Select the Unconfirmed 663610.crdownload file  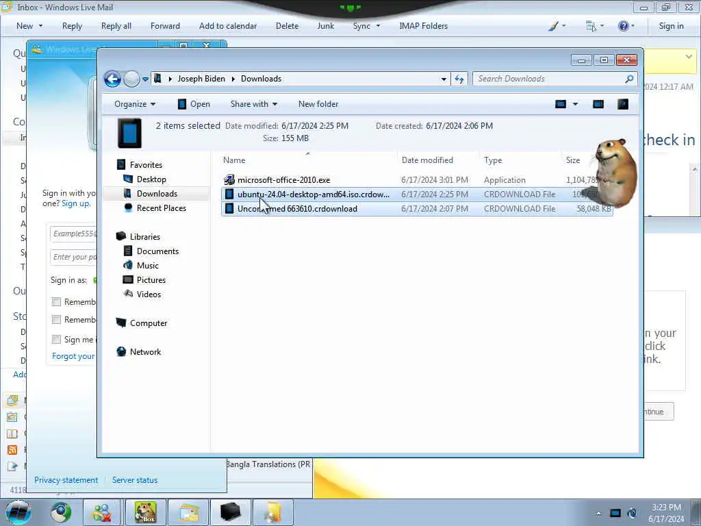pos(297,208)
